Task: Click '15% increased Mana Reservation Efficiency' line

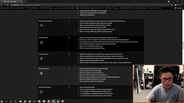Action: 96,23
